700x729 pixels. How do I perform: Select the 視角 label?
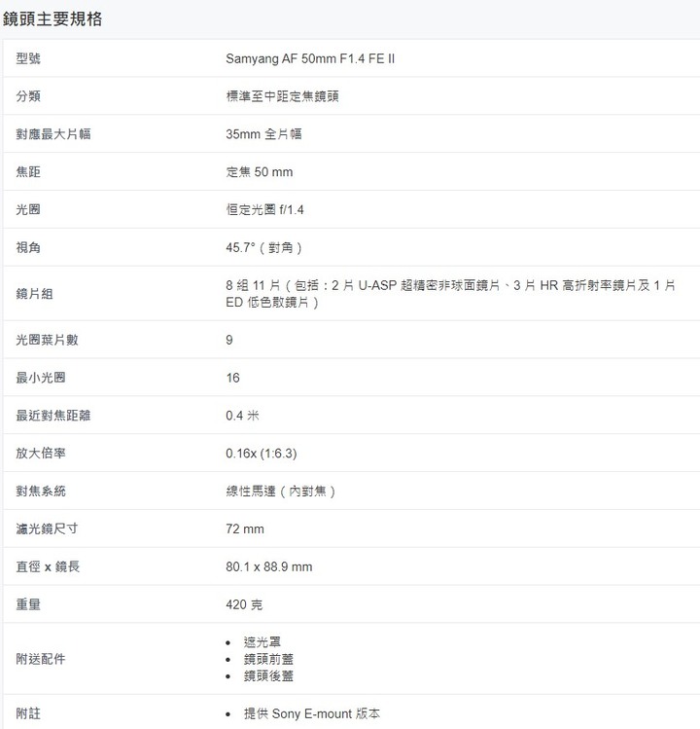(x=28, y=247)
